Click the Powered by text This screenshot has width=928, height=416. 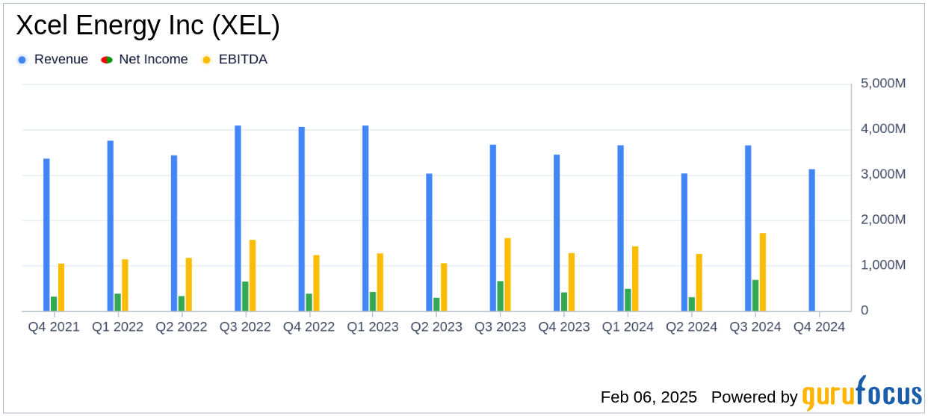754,397
